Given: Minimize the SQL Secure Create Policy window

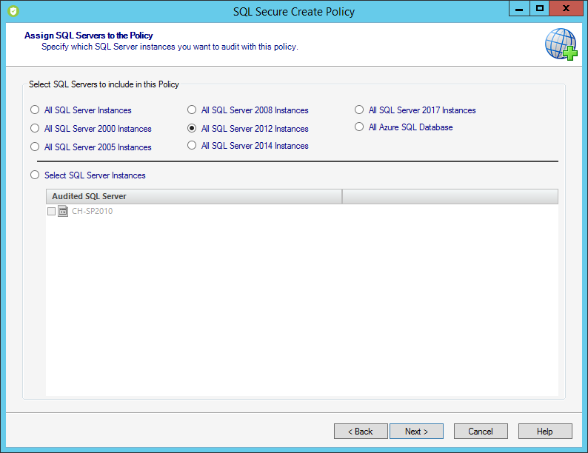Looking at the screenshot, I should coord(519,9).
